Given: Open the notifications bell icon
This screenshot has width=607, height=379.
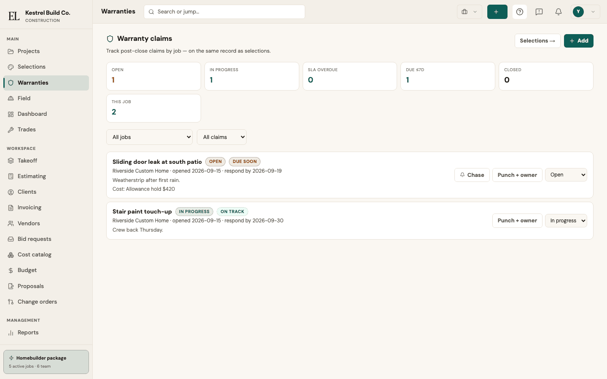Looking at the screenshot, I should [559, 12].
